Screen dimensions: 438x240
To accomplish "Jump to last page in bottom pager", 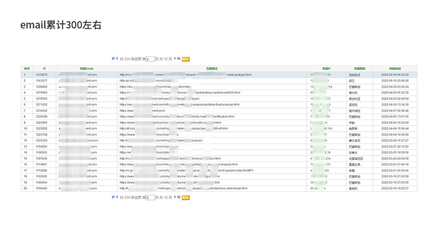I will (x=178, y=197).
